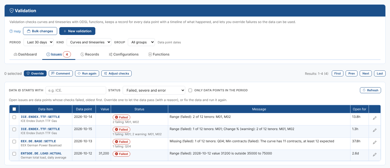
Task: Open the Records tab
Action: pos(90,54)
